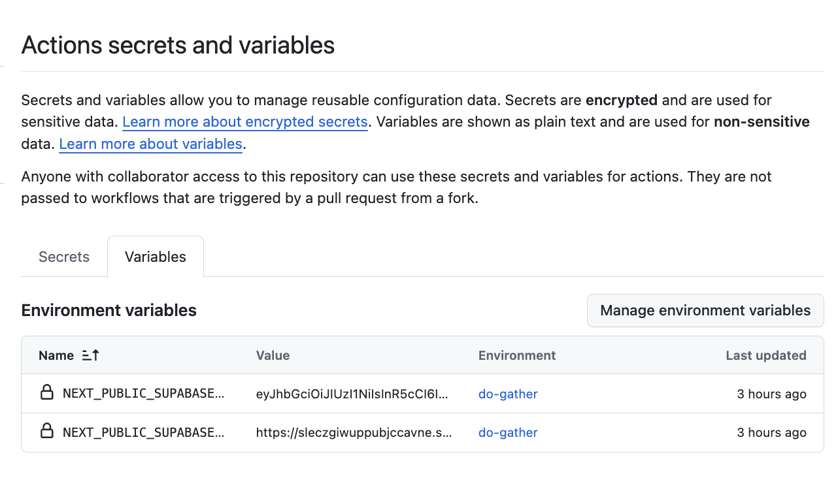
Task: Click the variable name in the eyJhbGci row
Action: (143, 394)
